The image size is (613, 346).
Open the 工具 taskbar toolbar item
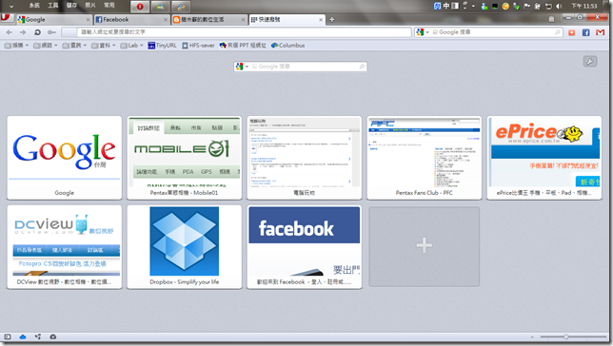pyautogui.click(x=52, y=6)
